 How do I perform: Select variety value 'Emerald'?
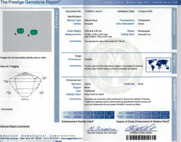pos(88,24)
